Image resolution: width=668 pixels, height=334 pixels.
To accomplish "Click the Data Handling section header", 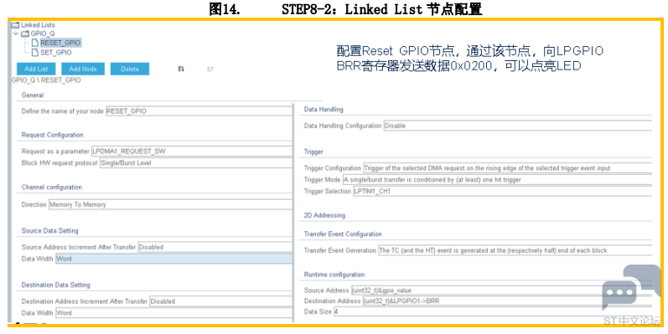I will pos(324,110).
